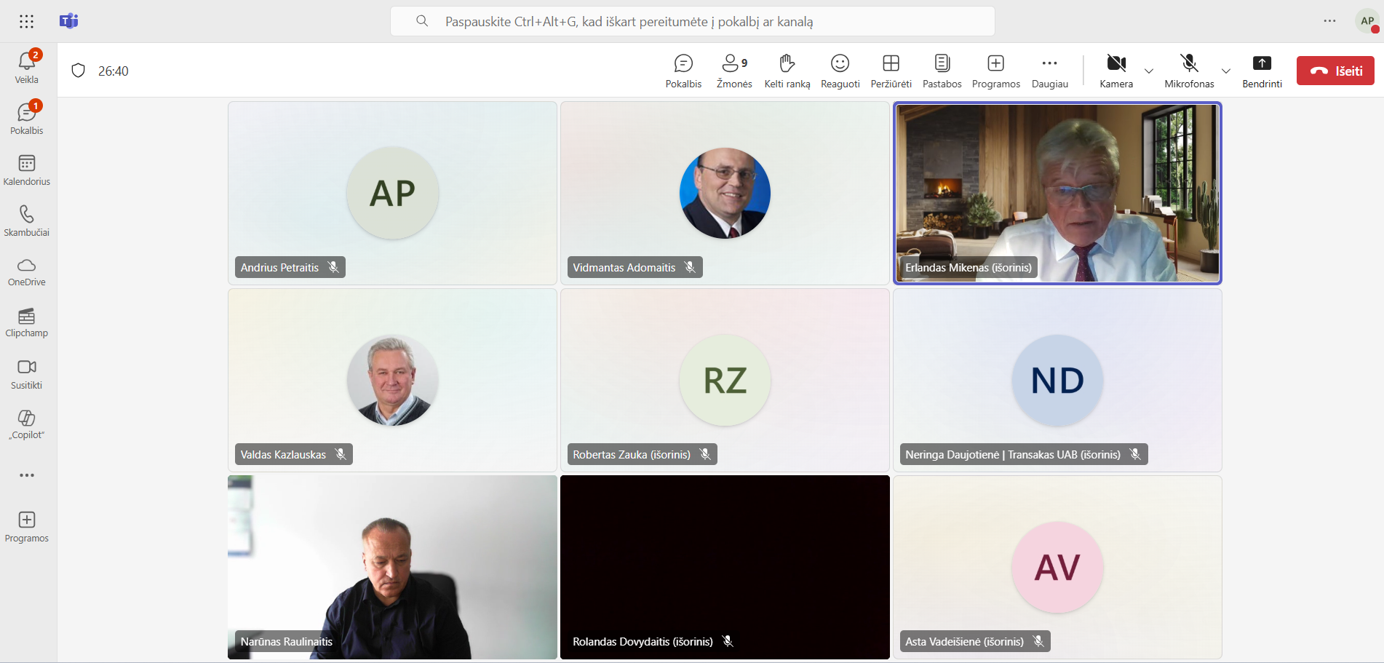Unmute the Mikrofonas
This screenshot has width=1384, height=663.
[1189, 71]
